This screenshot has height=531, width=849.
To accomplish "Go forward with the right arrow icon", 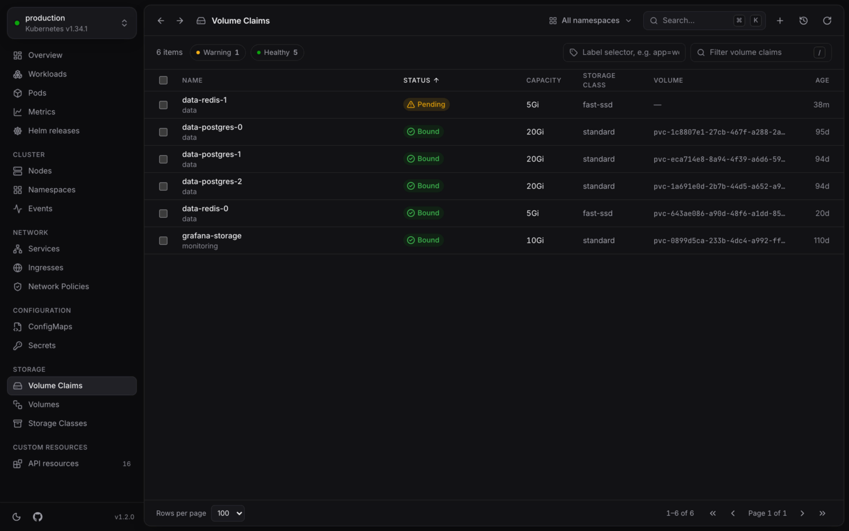I will click(180, 21).
